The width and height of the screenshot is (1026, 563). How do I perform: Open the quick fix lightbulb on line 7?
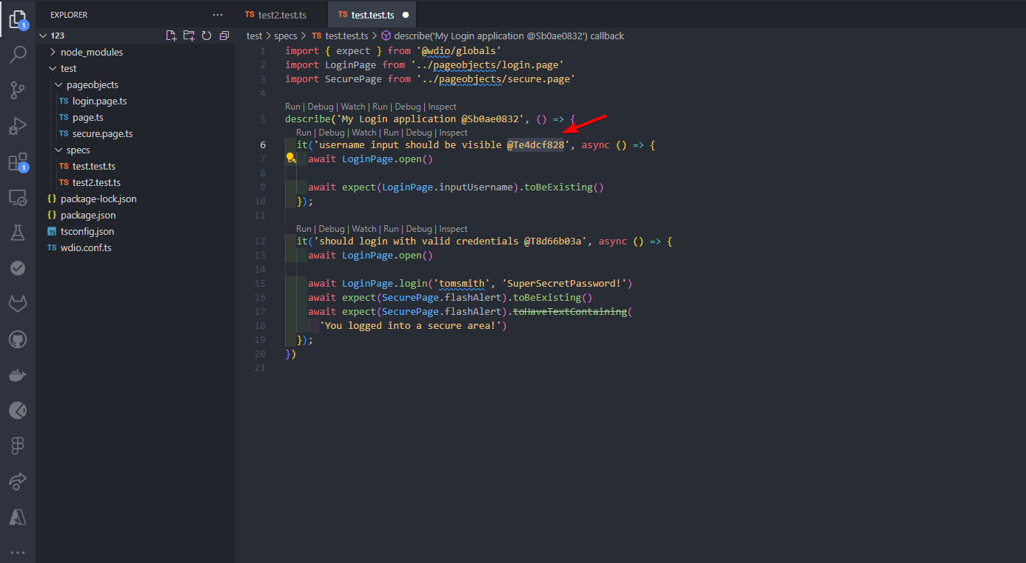coord(291,158)
